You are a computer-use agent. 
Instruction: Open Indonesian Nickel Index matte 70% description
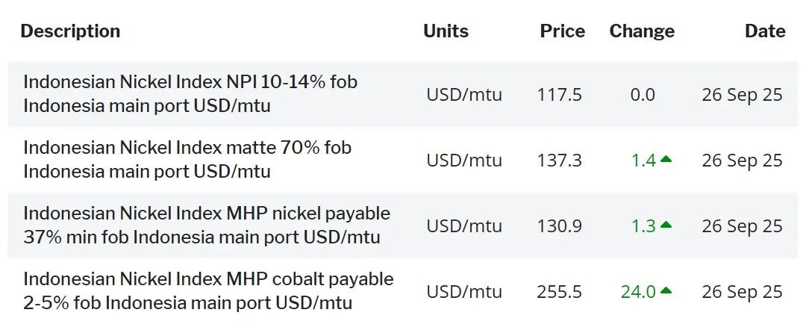tap(187, 159)
